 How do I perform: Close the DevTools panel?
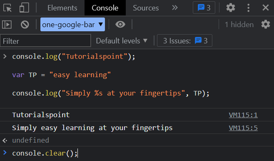[266, 8]
